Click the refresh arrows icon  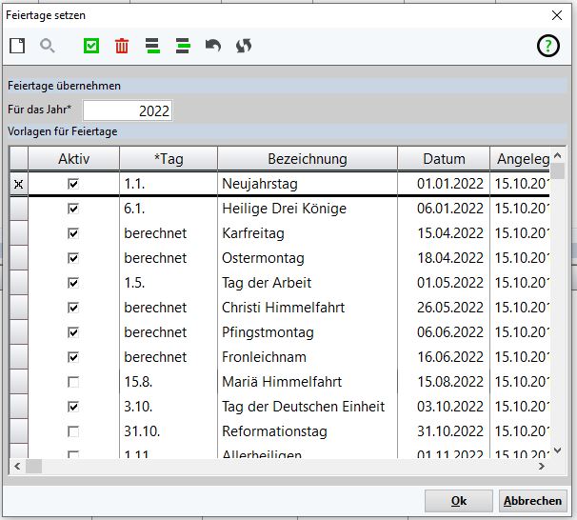coord(244,46)
